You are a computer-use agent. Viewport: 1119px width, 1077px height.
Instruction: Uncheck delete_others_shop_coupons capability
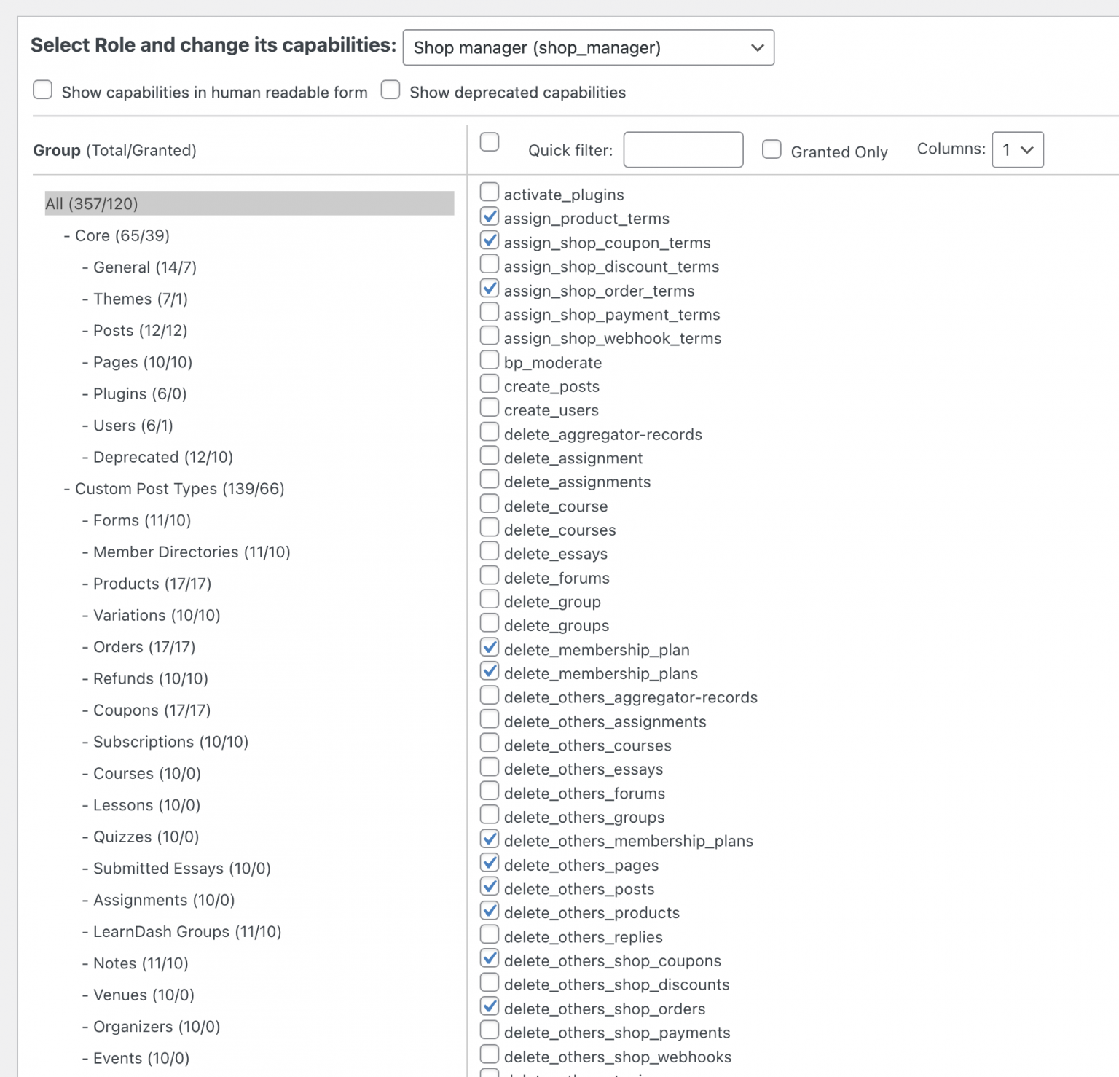(489, 958)
